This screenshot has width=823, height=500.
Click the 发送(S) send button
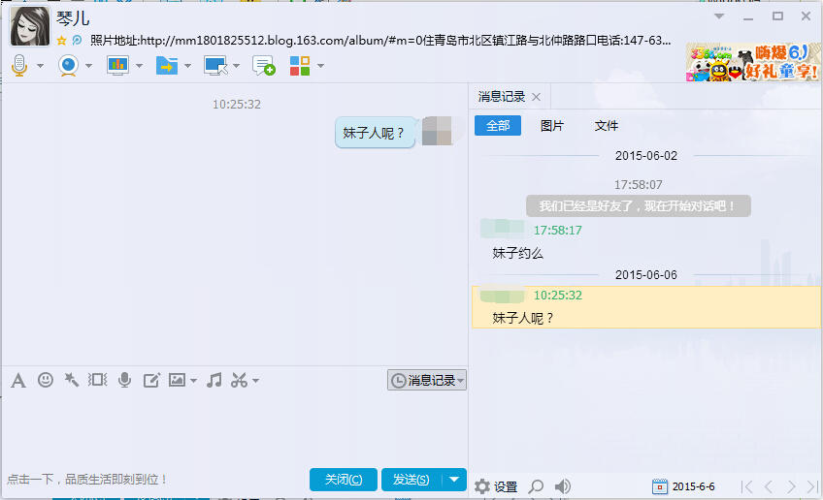(411, 480)
